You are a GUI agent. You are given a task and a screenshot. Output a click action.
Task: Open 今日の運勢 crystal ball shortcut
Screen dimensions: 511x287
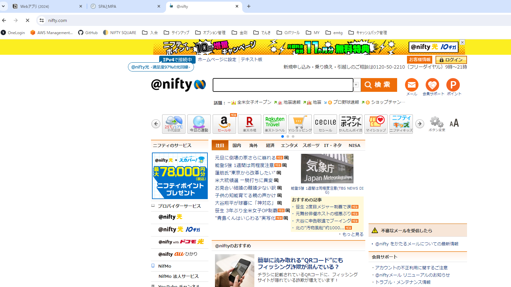[199, 124]
